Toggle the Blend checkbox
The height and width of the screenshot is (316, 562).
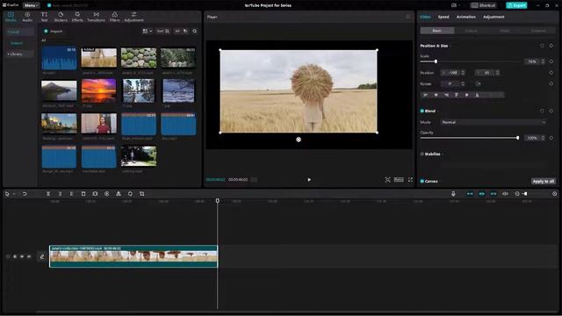(422, 111)
